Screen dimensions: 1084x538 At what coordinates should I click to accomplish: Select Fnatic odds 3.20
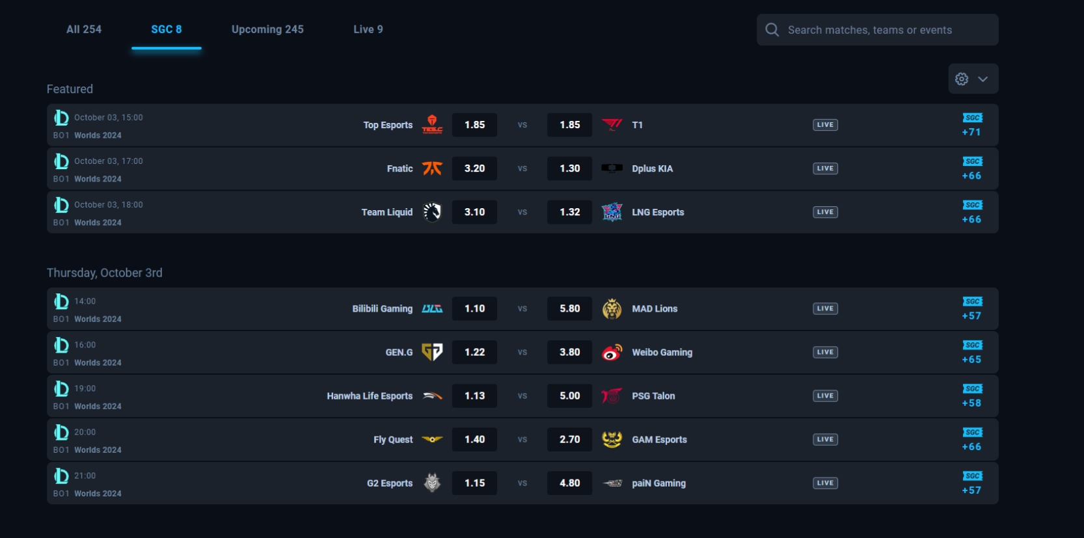click(x=474, y=168)
